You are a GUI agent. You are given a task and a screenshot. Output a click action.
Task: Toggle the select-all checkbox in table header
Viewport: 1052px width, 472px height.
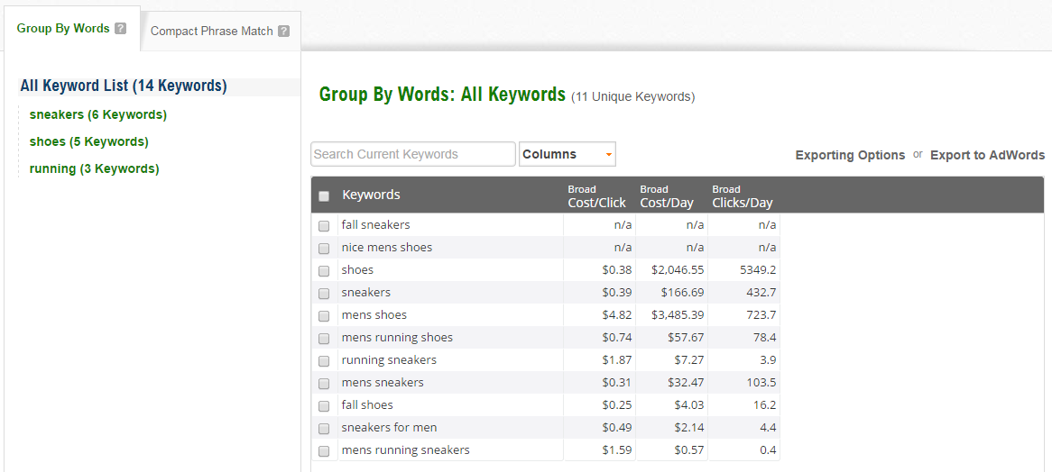(324, 196)
